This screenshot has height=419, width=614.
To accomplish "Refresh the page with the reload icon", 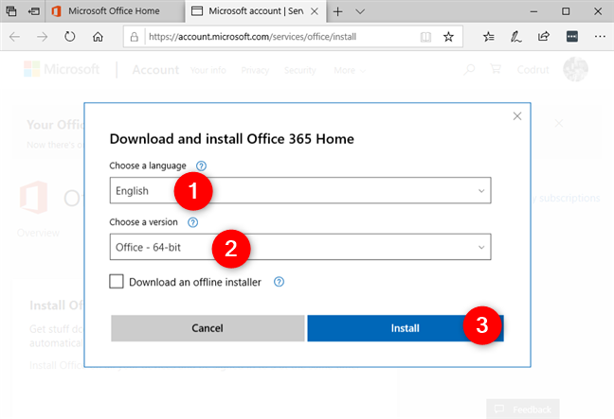I will 70,37.
